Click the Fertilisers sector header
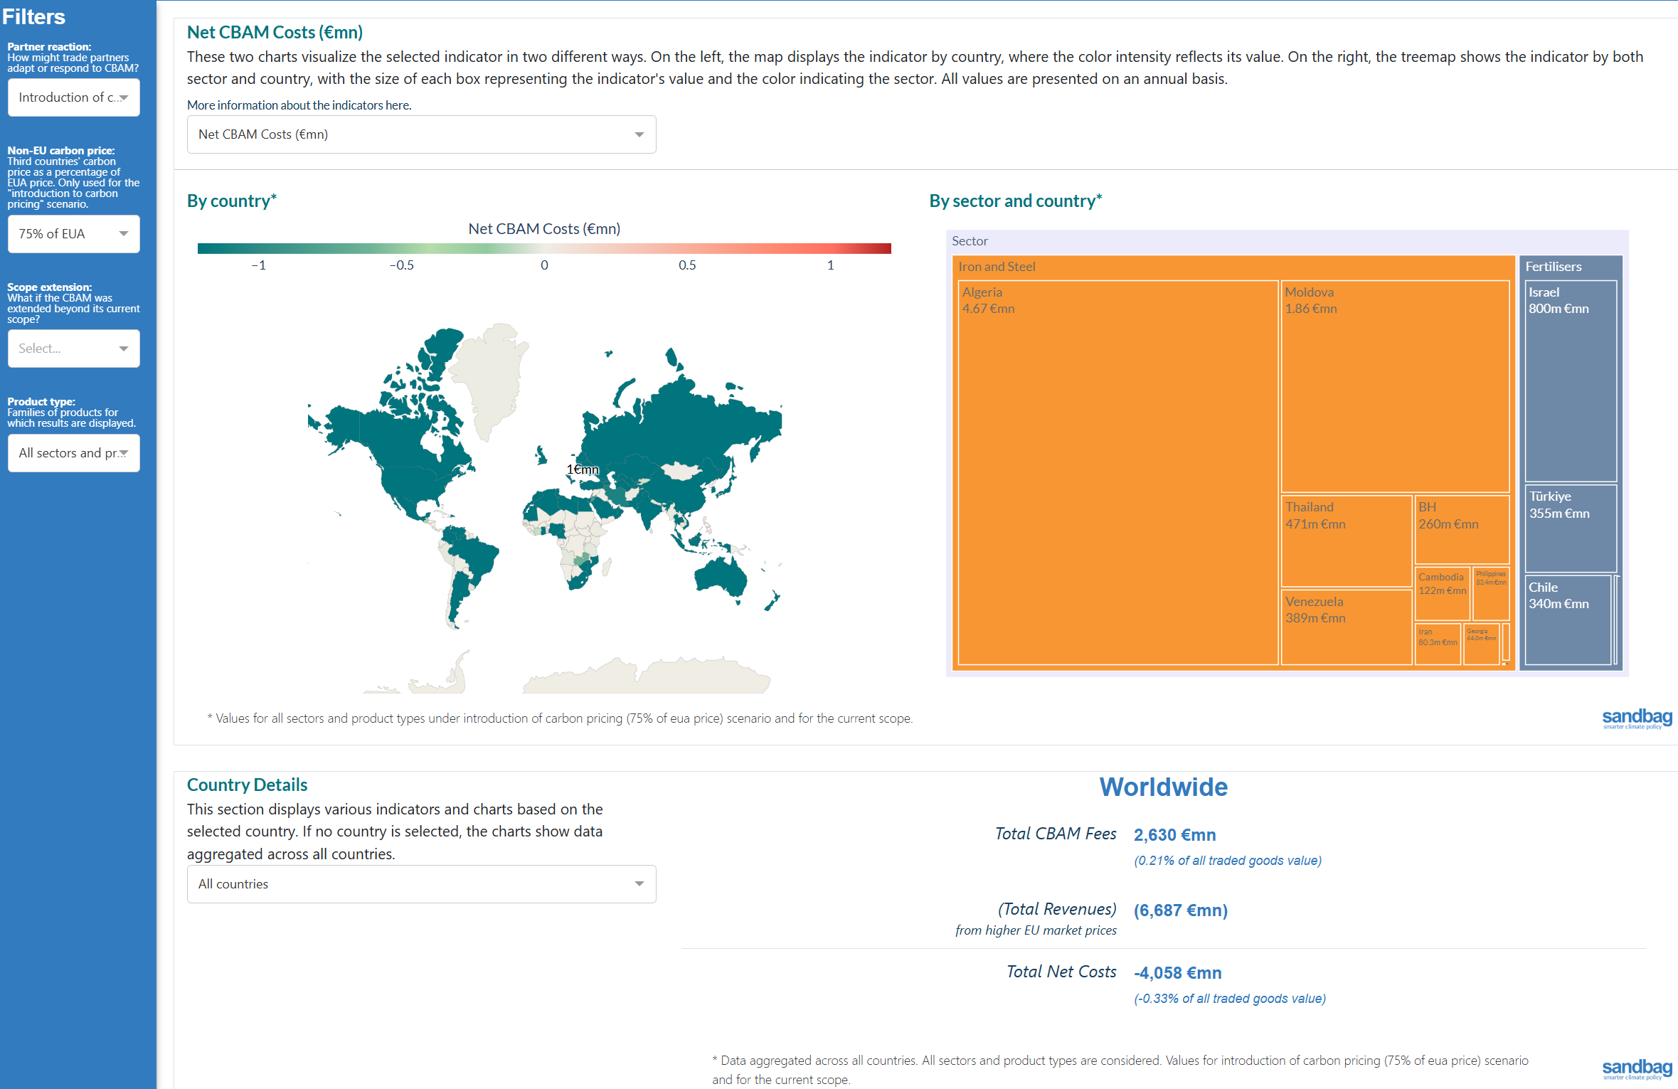Screen dimensions: 1678x1089 click(1553, 267)
